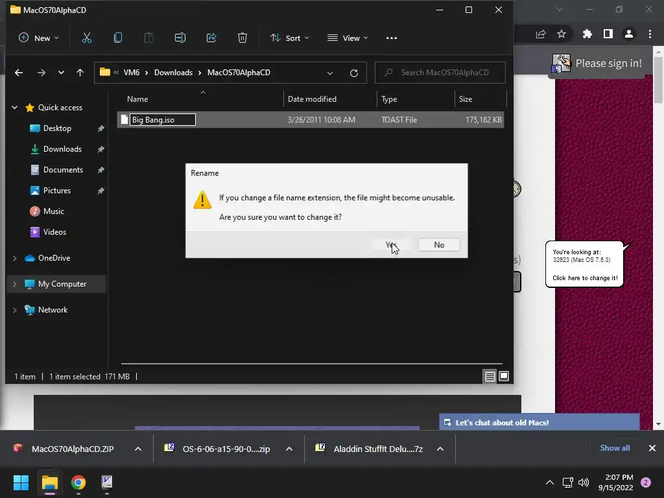The width and height of the screenshot is (664, 498).
Task: Click the Share icon in Explorer toolbar
Action: point(211,38)
